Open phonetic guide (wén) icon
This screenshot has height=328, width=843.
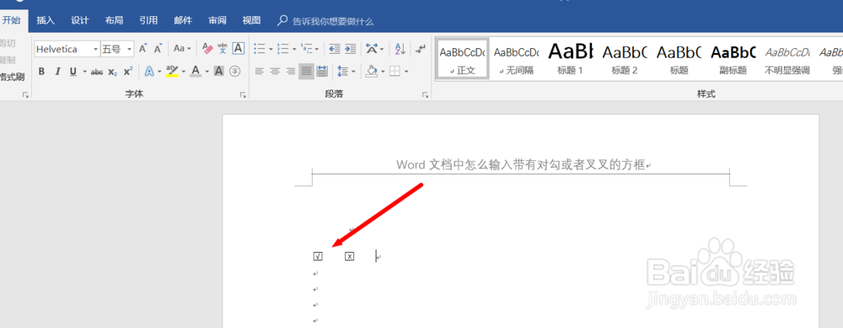pyautogui.click(x=223, y=49)
